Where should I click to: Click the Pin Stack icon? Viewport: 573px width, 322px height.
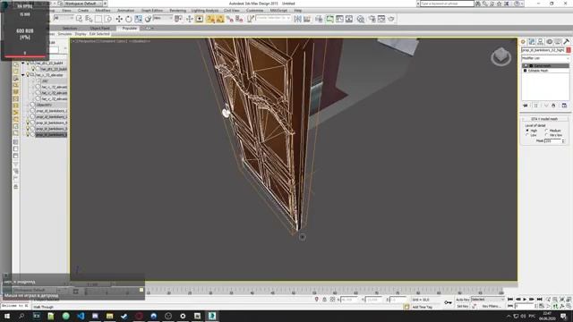[x=526, y=106]
